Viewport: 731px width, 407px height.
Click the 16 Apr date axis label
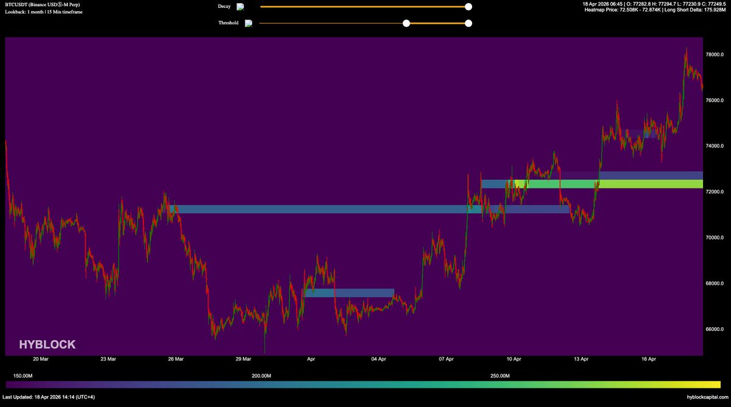click(x=649, y=359)
